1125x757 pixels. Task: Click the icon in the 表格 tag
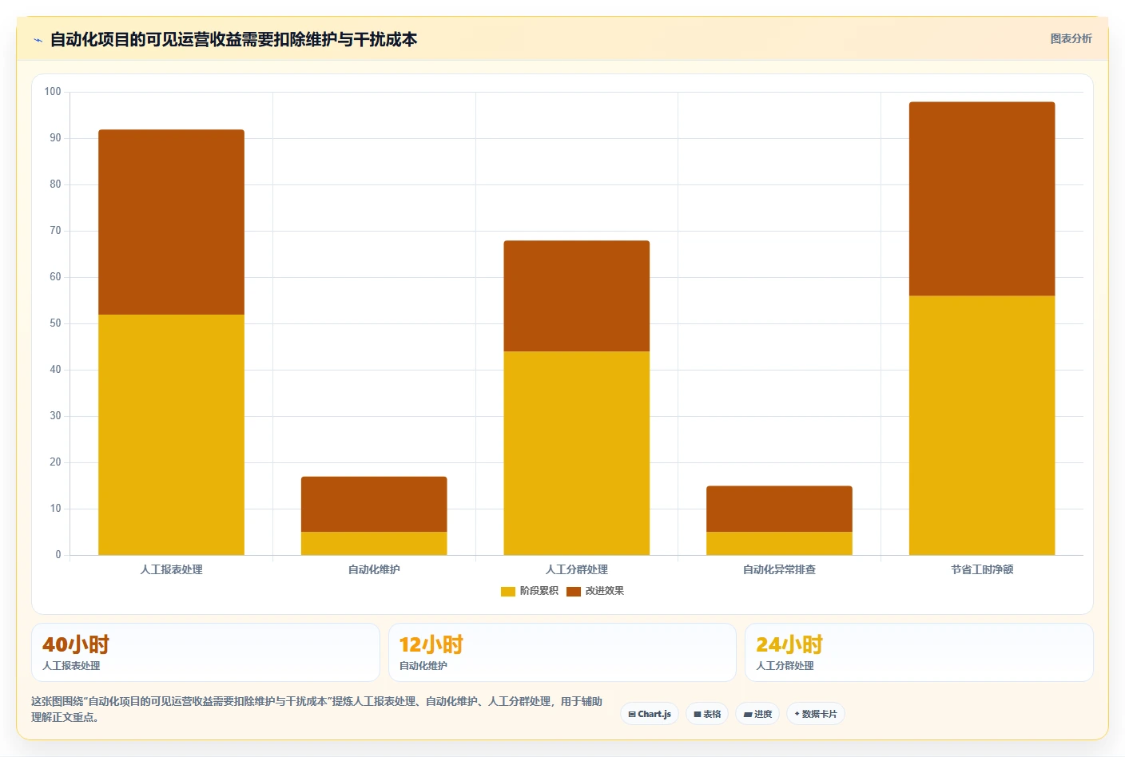tap(698, 714)
